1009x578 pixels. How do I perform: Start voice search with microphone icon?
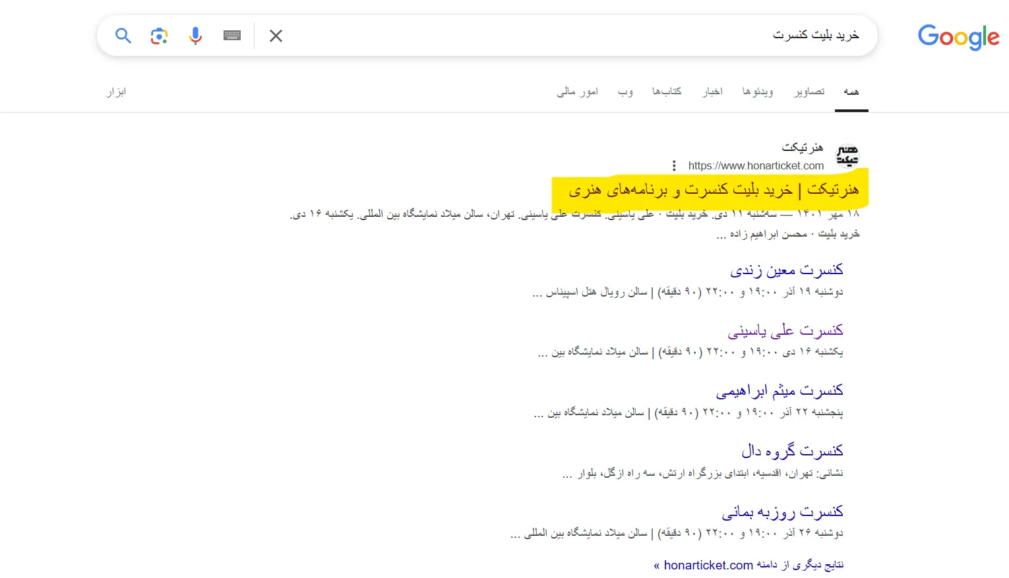click(195, 36)
